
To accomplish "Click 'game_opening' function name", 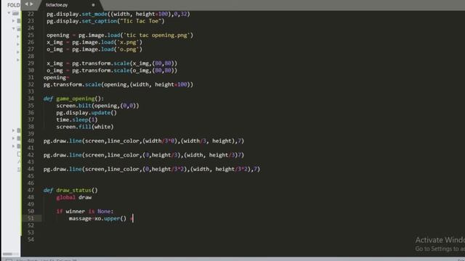I will (x=76, y=99).
